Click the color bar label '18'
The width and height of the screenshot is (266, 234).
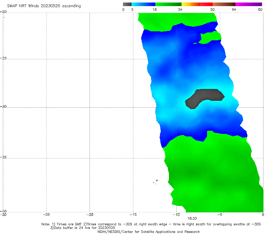click(x=155, y=10)
